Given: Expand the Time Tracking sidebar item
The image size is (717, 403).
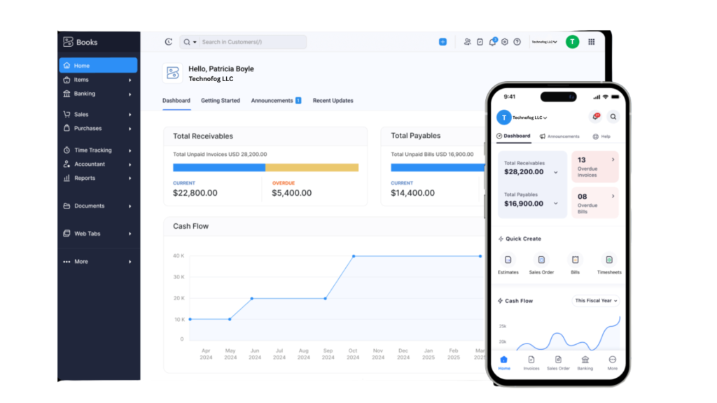Looking at the screenshot, I should [98, 150].
